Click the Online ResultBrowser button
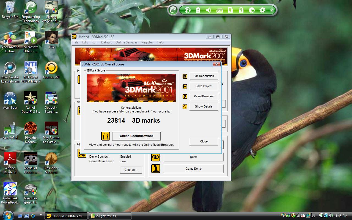Image resolution: width=352 pixels, height=220 pixels. [136, 136]
